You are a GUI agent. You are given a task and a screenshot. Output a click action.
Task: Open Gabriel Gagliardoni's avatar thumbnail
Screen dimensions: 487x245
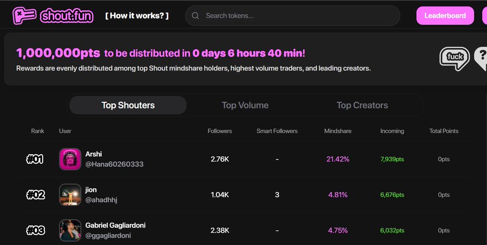pyautogui.click(x=70, y=230)
